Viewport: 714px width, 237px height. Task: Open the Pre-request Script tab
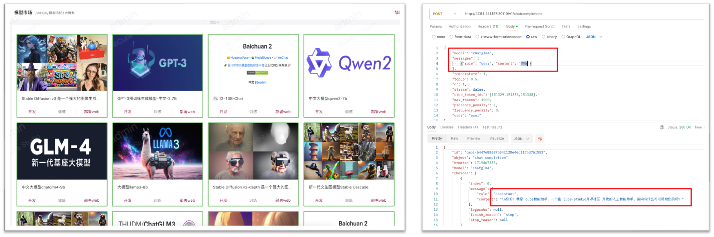[x=539, y=27]
